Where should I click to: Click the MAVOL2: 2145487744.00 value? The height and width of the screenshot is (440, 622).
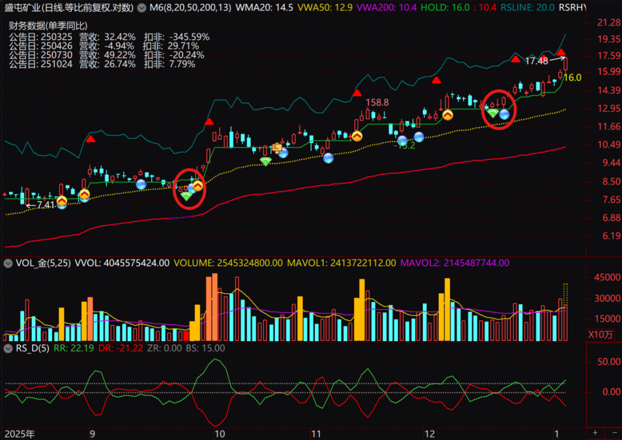pyautogui.click(x=454, y=263)
